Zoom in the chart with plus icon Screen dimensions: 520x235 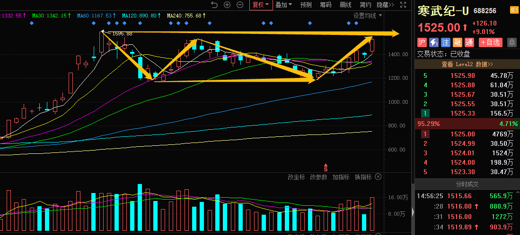click(227, 5)
